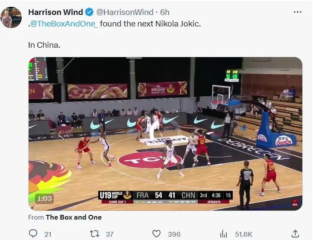Click the 51.6K views count
This screenshot has height=240, width=313.
(243, 234)
